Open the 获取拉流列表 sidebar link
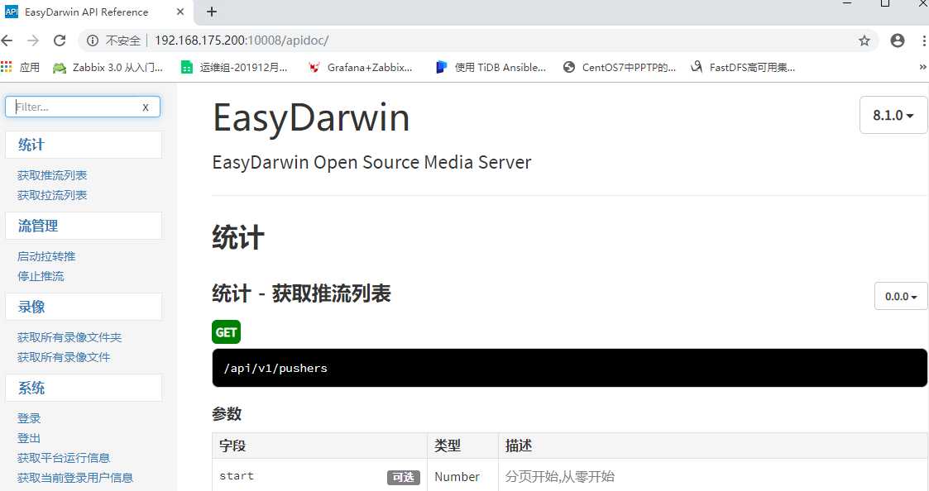Image resolution: width=929 pixels, height=491 pixels. [x=52, y=195]
